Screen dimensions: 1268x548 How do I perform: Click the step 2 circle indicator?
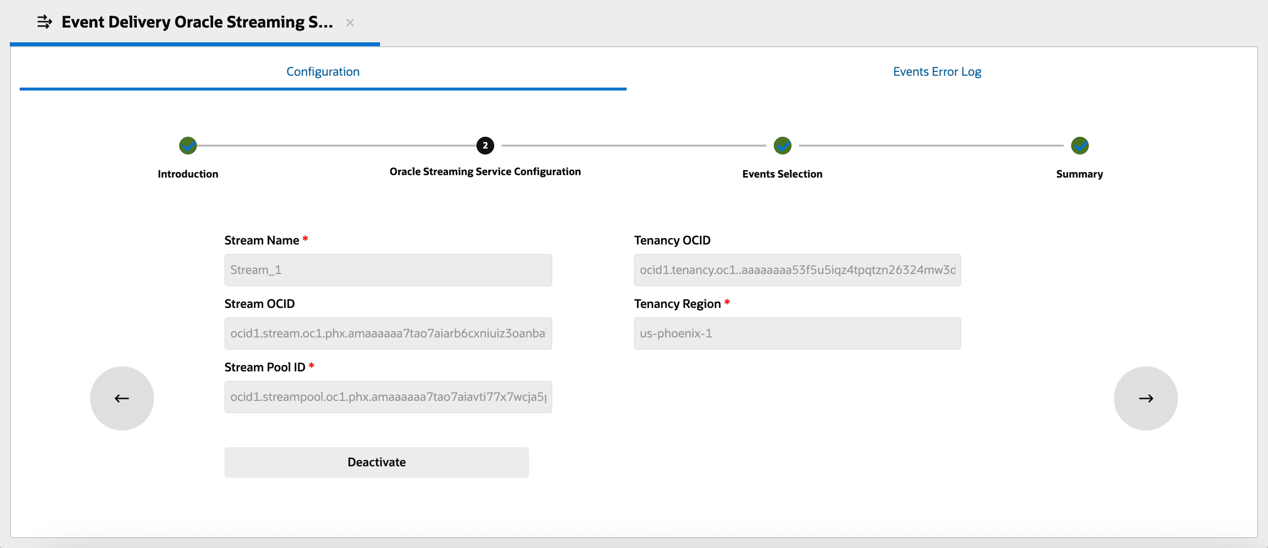click(x=485, y=146)
